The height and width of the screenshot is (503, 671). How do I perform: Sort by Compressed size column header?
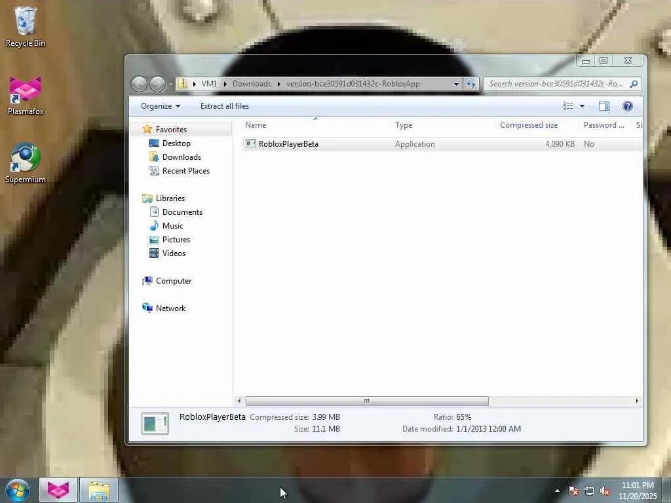click(537, 125)
